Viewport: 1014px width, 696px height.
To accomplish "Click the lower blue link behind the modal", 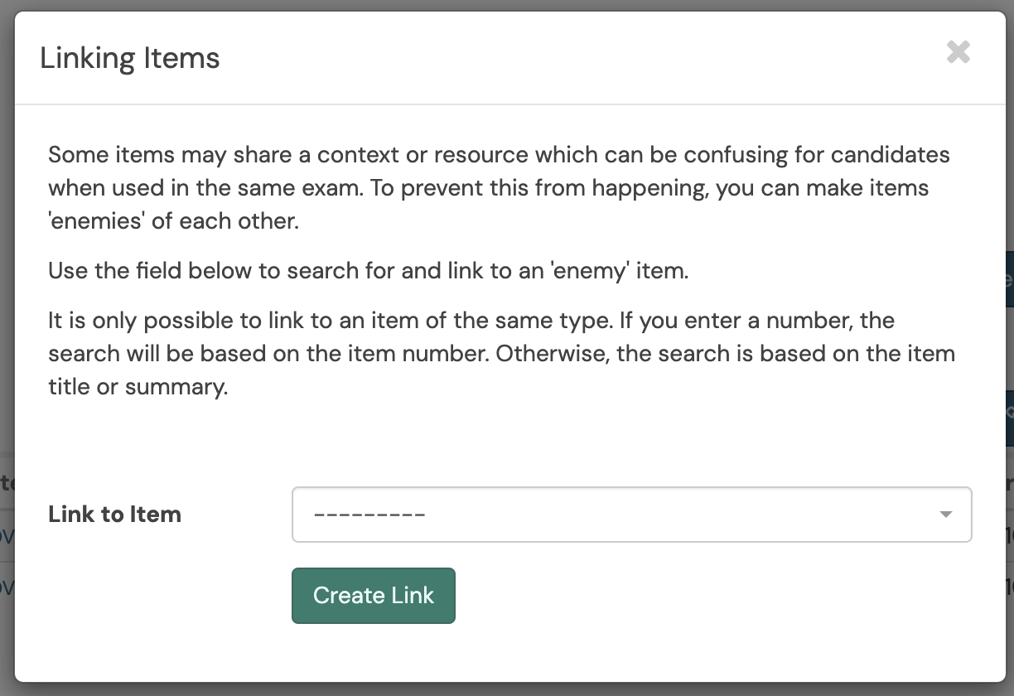I will (x=6, y=588).
